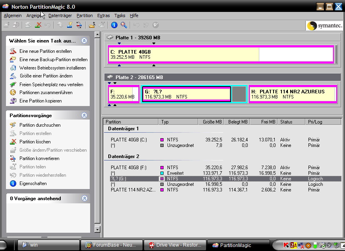Click the Apply changes checkmark toolbar icon
The image size is (345, 251).
point(156,25)
